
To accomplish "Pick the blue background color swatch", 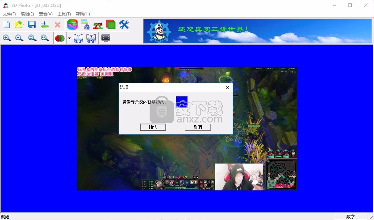I will pyautogui.click(x=182, y=102).
